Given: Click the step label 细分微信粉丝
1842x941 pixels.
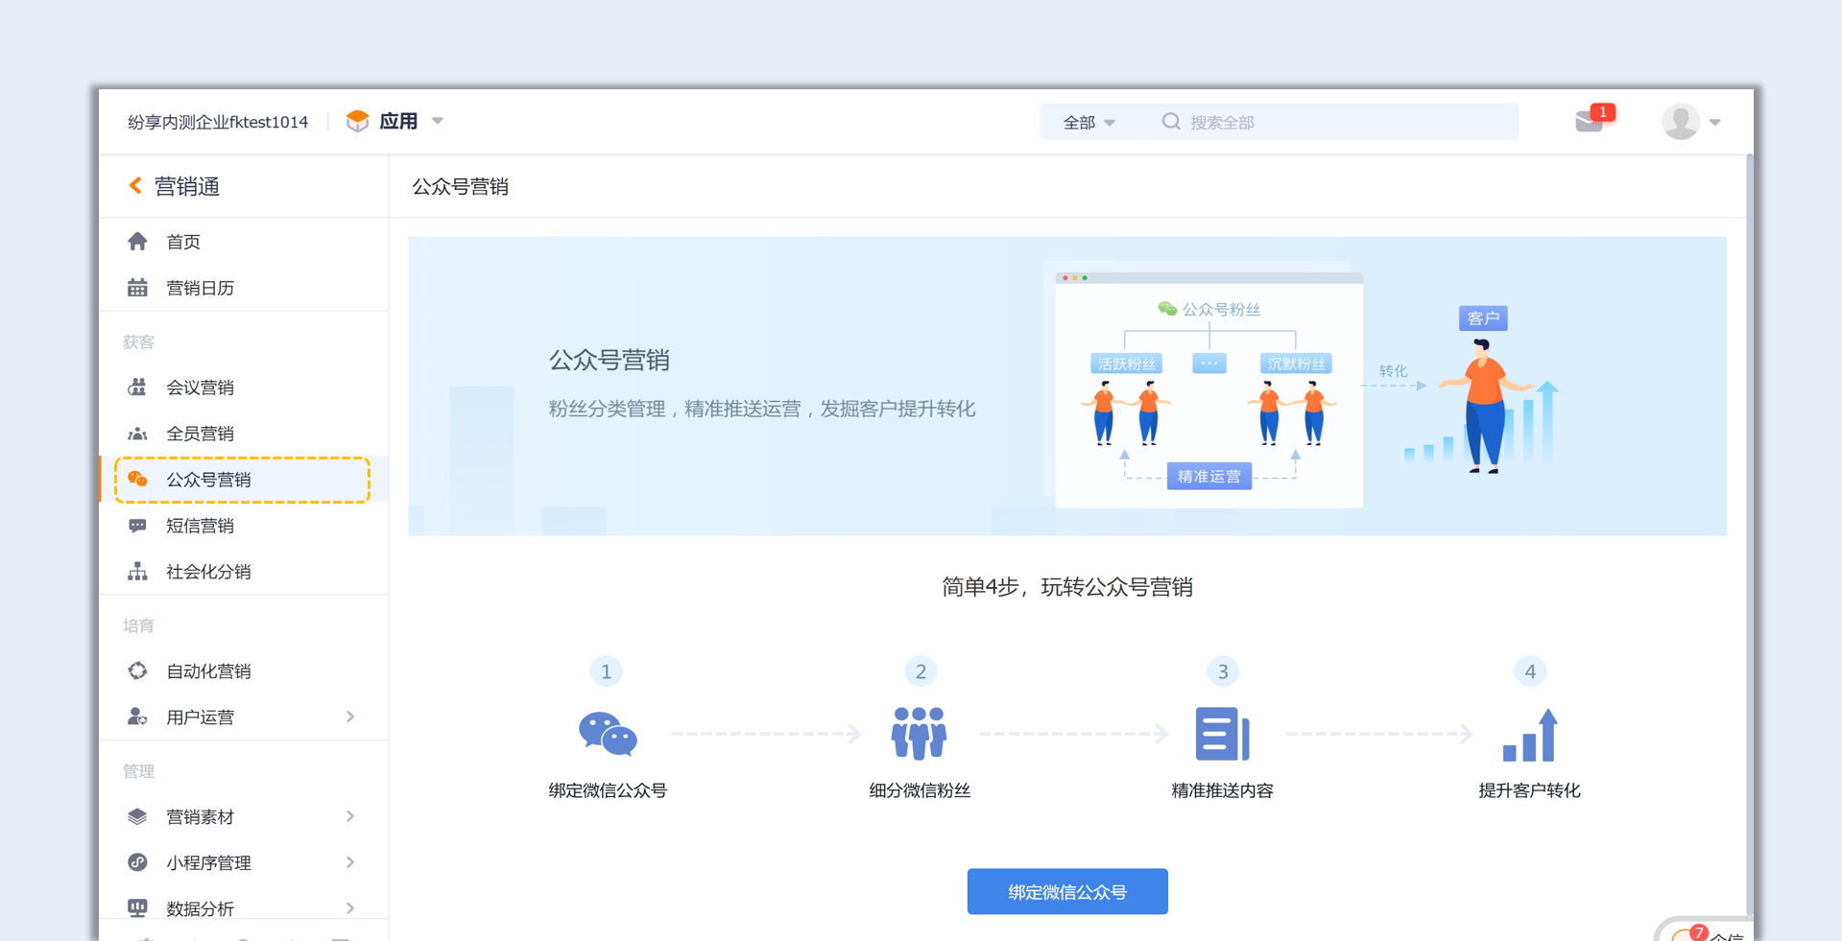Looking at the screenshot, I should pyautogui.click(x=920, y=790).
